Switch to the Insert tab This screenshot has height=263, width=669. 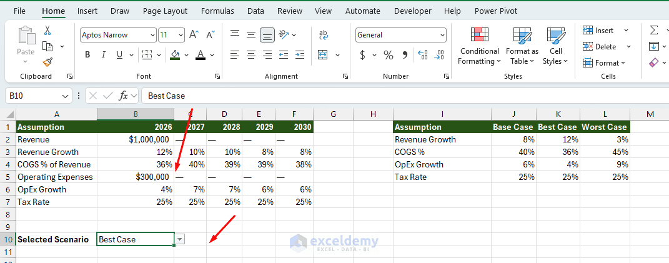[x=87, y=11]
